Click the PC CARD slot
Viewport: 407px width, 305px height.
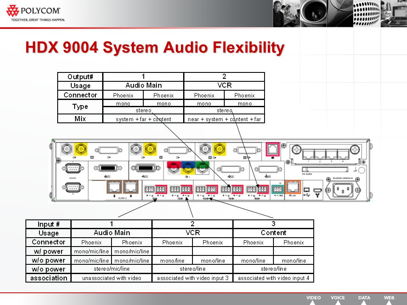[325, 169]
